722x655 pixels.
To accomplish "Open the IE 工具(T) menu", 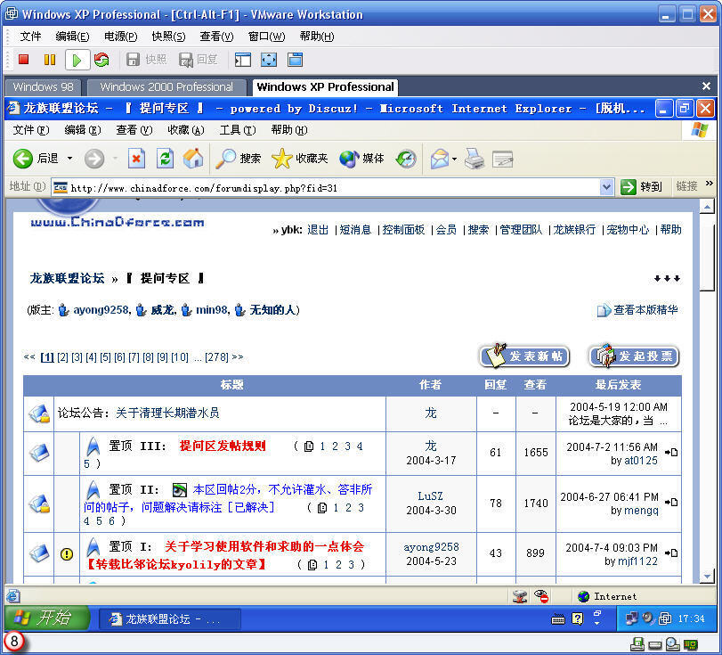I will pyautogui.click(x=238, y=130).
